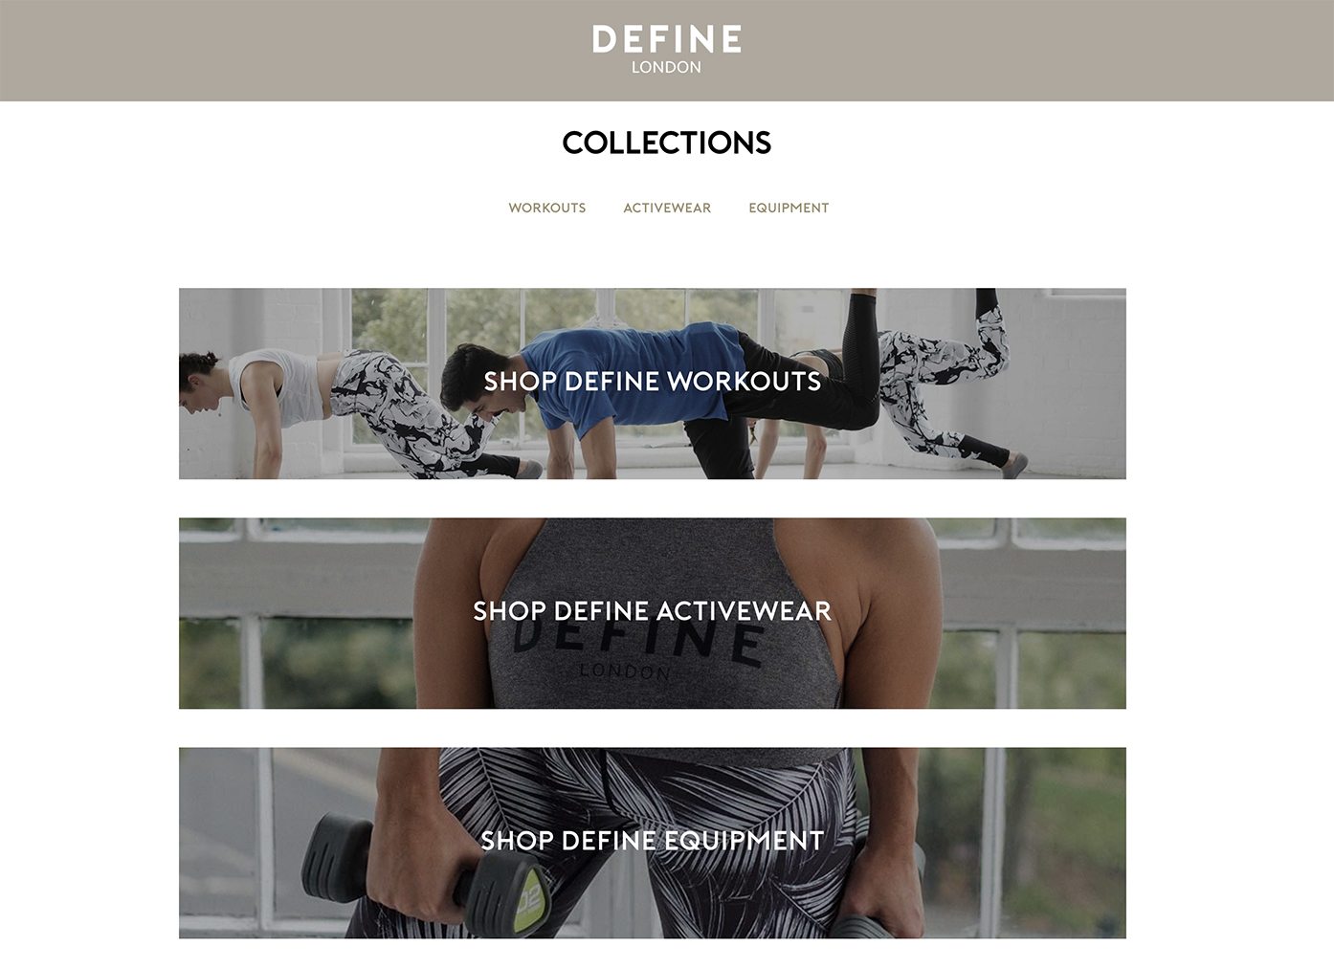Screen dimensions: 1334x968
Task: Open the ACTIVEWEAR collection link
Action: click(x=667, y=208)
